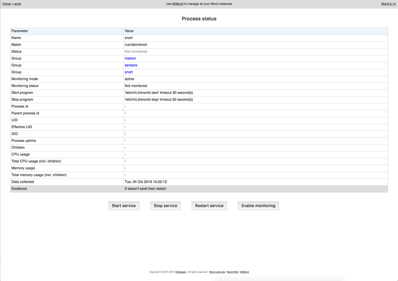Click the Stop service button
This screenshot has width=398, height=281.
tap(165, 205)
